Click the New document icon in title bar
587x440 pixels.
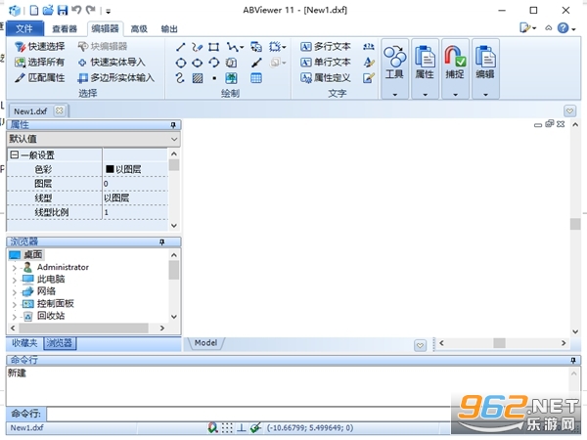(34, 10)
